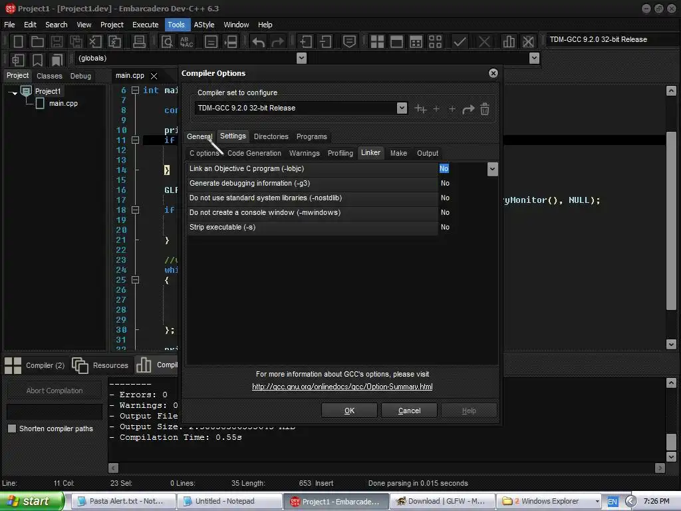Click the Save file toolbar icon
Image resolution: width=681 pixels, height=511 pixels.
point(57,42)
